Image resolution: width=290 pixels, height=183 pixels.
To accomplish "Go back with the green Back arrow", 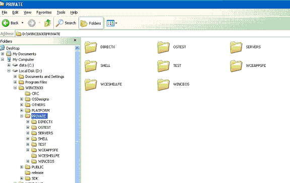I will (6, 23).
